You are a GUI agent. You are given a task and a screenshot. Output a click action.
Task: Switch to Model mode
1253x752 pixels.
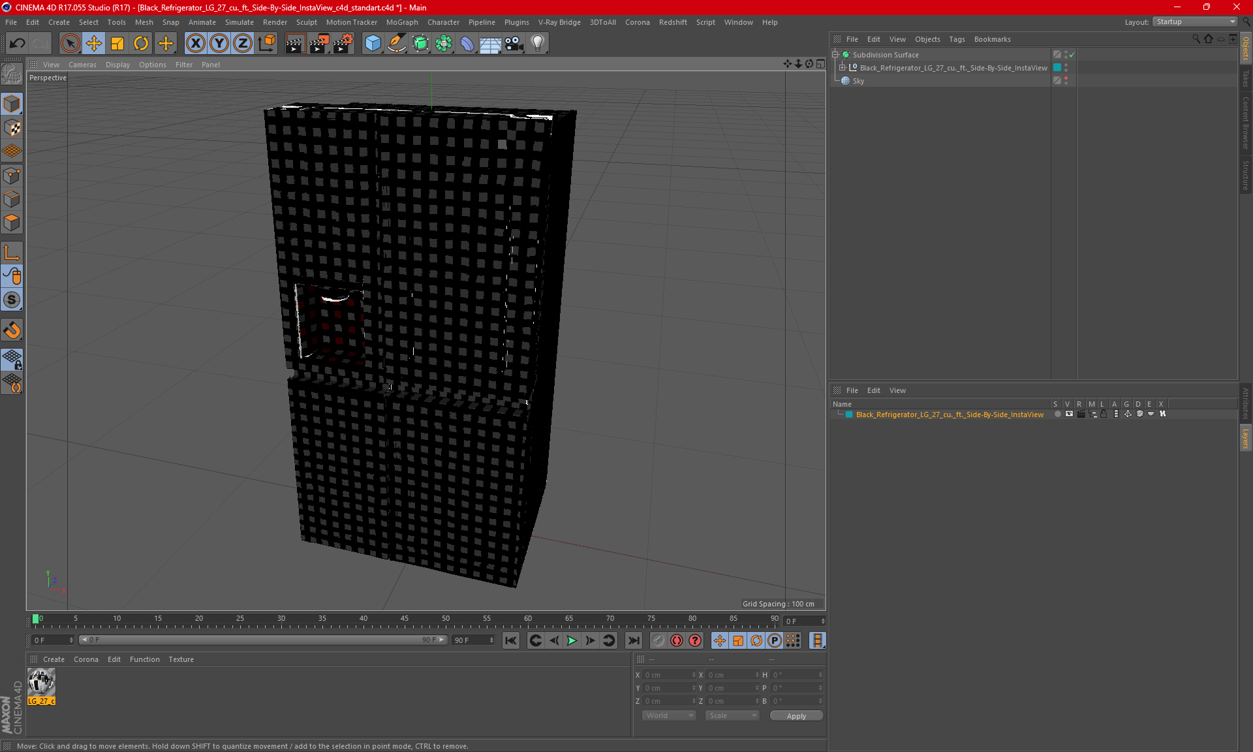[12, 104]
